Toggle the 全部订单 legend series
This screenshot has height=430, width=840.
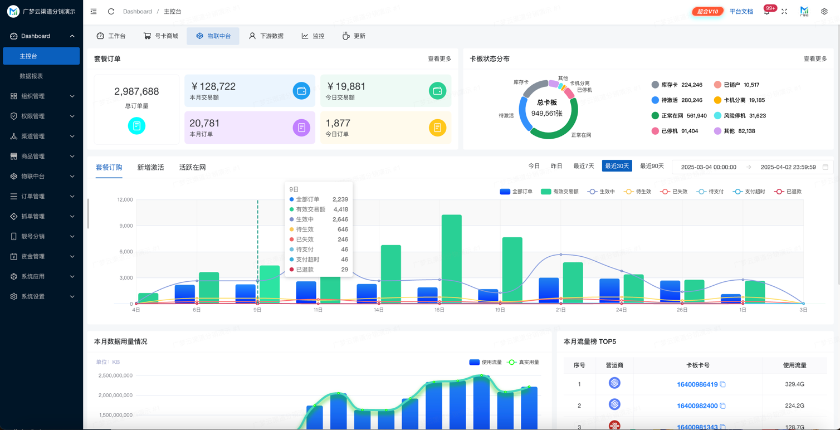click(x=516, y=192)
